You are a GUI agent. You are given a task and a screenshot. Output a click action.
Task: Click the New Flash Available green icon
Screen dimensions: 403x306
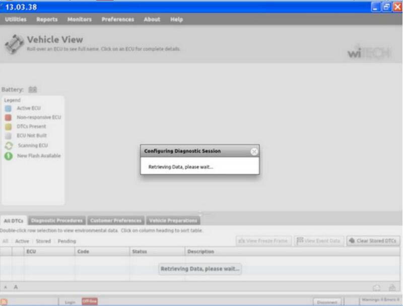(x=9, y=156)
